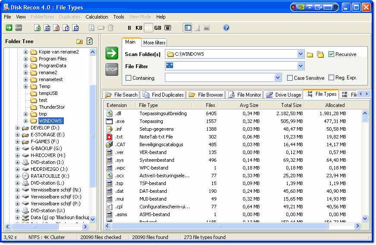Expand the Program Files folder

click(25, 59)
